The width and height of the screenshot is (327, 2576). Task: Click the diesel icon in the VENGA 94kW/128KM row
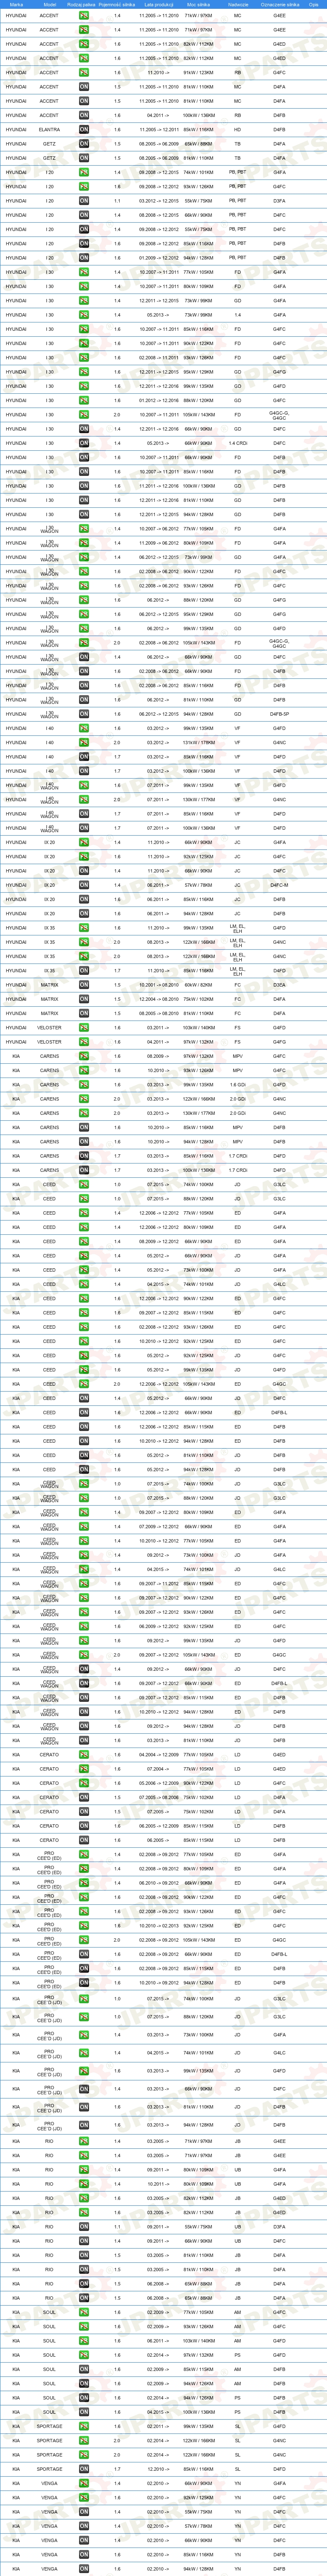84,2569
